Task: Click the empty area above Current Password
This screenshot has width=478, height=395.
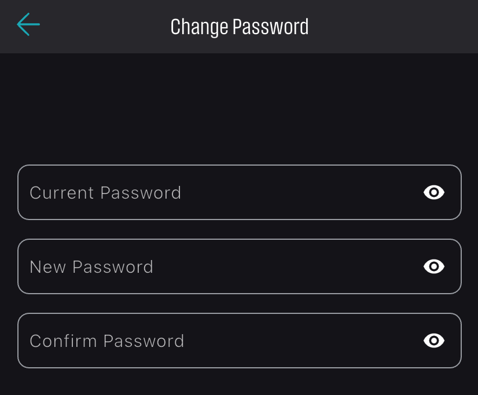Action: click(x=239, y=109)
